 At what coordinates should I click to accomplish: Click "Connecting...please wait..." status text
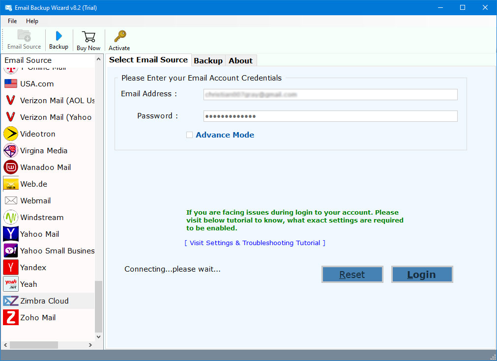pos(173,269)
